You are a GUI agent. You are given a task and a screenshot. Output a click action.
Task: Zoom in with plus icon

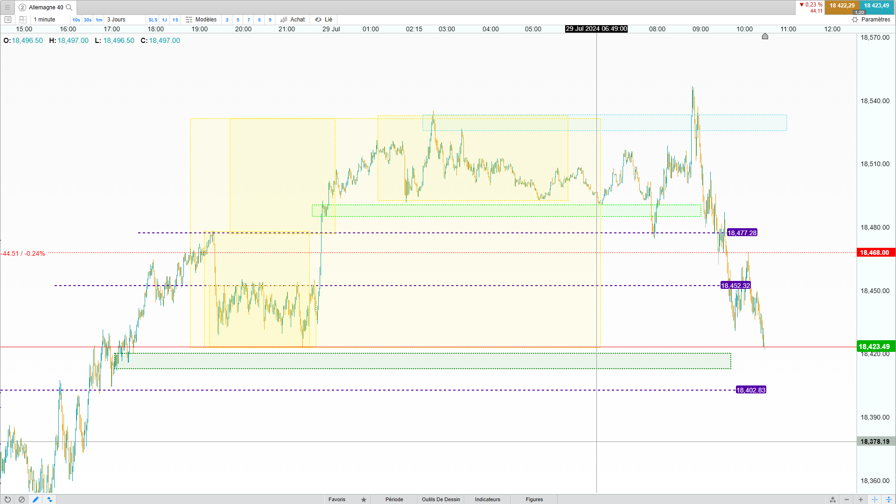pos(861,499)
